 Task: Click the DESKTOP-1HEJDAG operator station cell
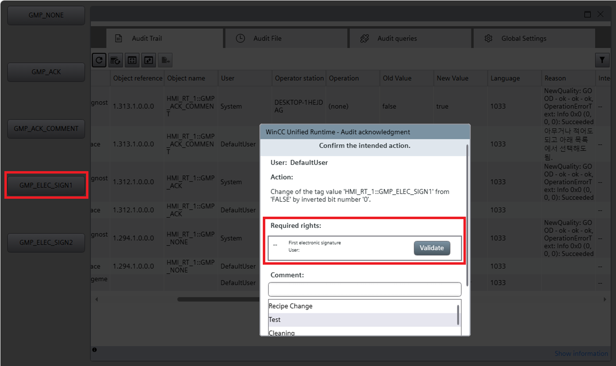click(x=299, y=106)
